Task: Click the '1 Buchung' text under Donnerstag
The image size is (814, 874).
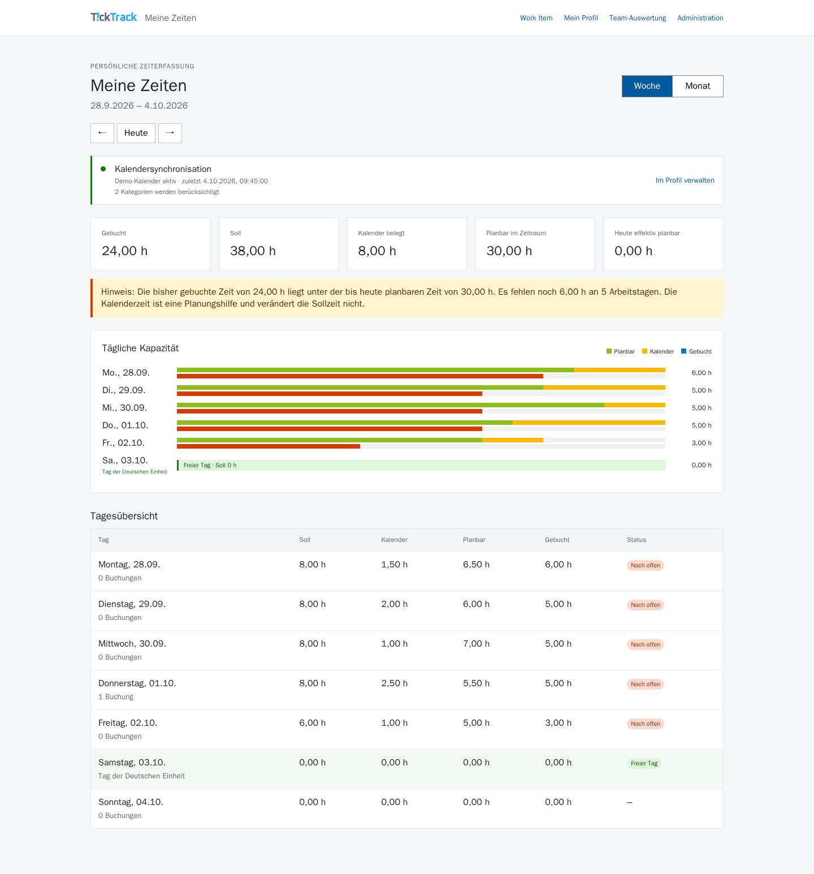Action: pos(116,697)
